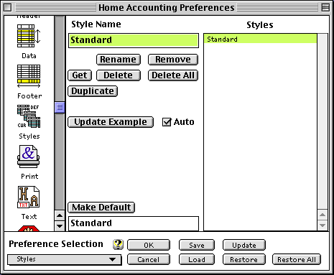This screenshot has height=275, width=334.
Task: Click the Load button
Action: click(x=197, y=259)
